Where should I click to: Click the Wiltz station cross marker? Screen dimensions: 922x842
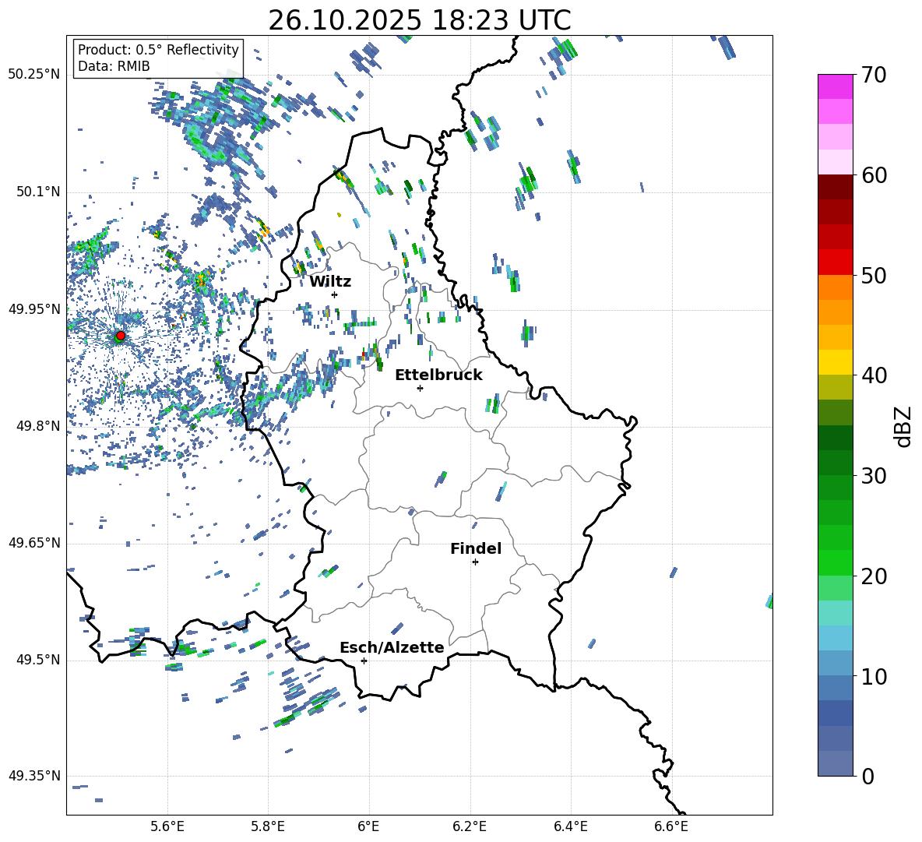click(334, 294)
